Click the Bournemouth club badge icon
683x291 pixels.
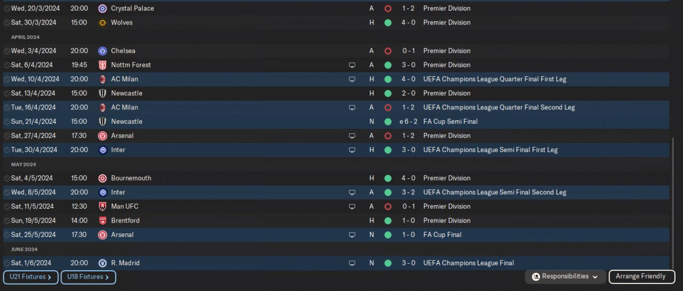coord(102,178)
